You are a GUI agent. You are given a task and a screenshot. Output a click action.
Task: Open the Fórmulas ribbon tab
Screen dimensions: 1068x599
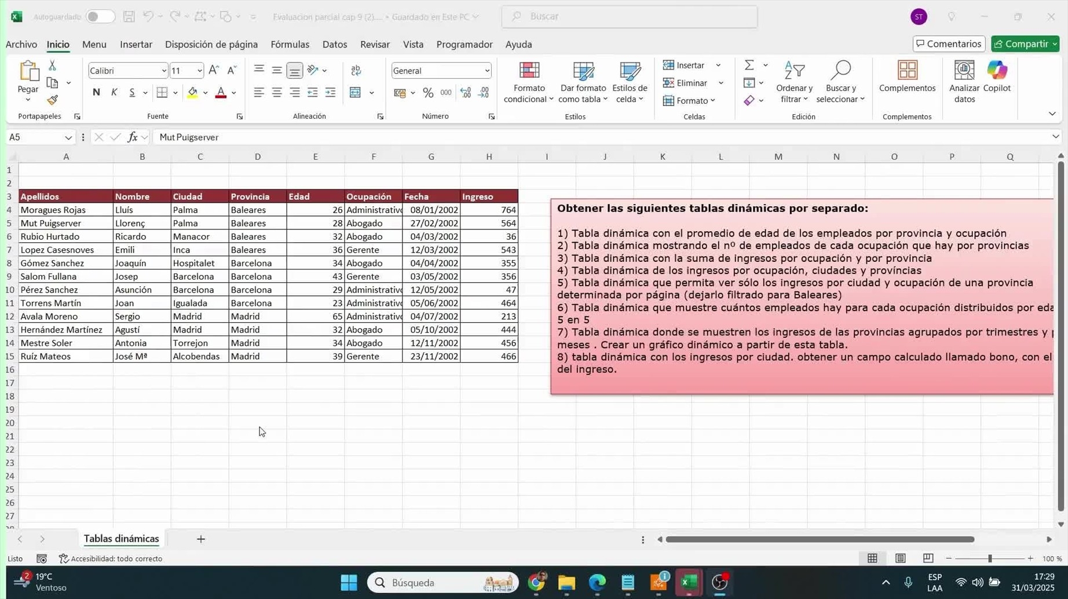pyautogui.click(x=290, y=45)
